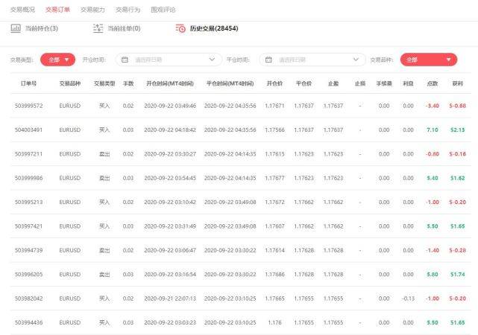478x335 pixels.
Task: Click the 历史交易 history icon
Action: 180,28
